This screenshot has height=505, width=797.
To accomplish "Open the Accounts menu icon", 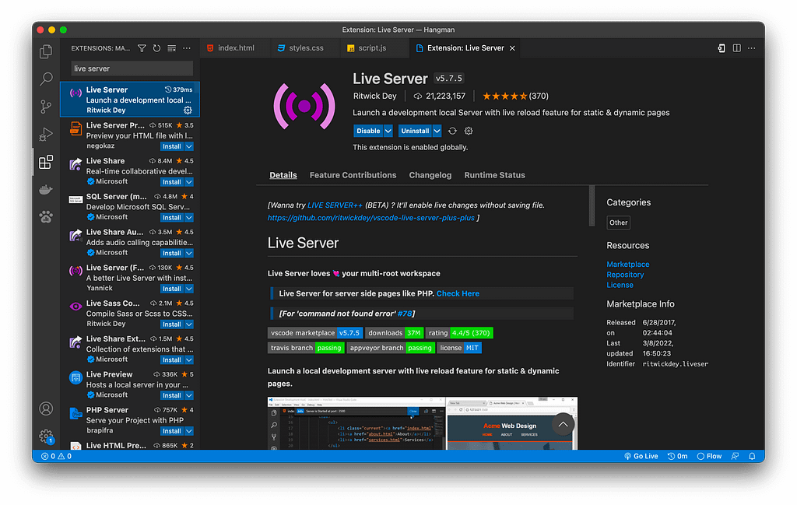I will 46,409.
